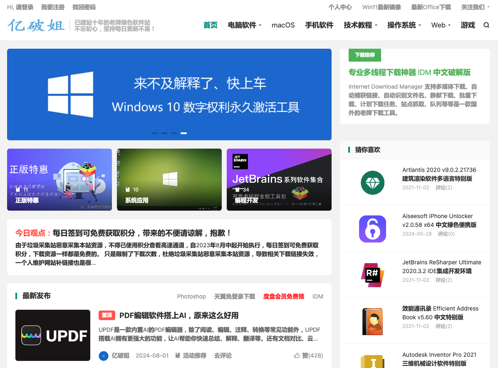Open 个人中心 in top bar
The height and width of the screenshot is (368, 498).
point(340,7)
